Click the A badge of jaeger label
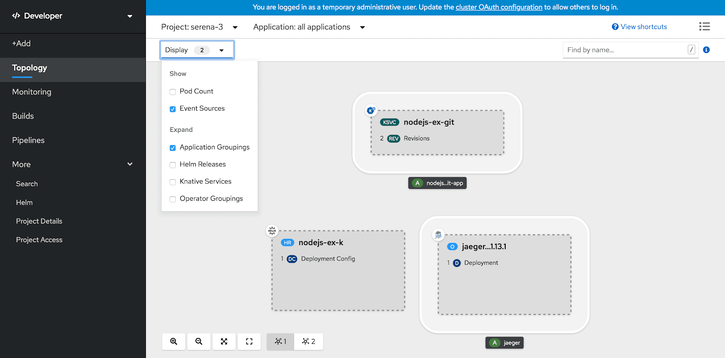Viewport: 725px width, 358px height. [495, 343]
